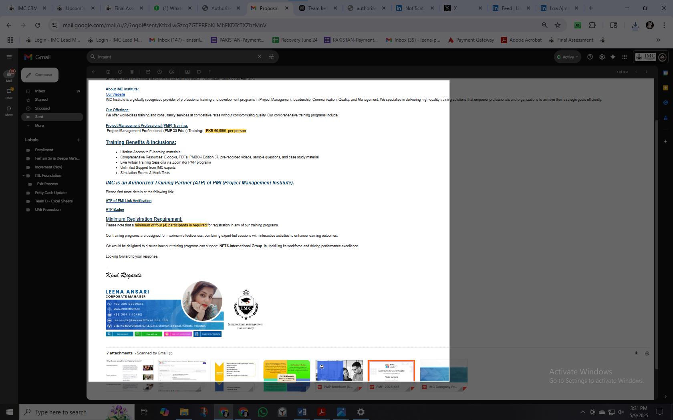This screenshot has width=673, height=420.
Task: Show search options filter icon
Action: click(x=271, y=57)
